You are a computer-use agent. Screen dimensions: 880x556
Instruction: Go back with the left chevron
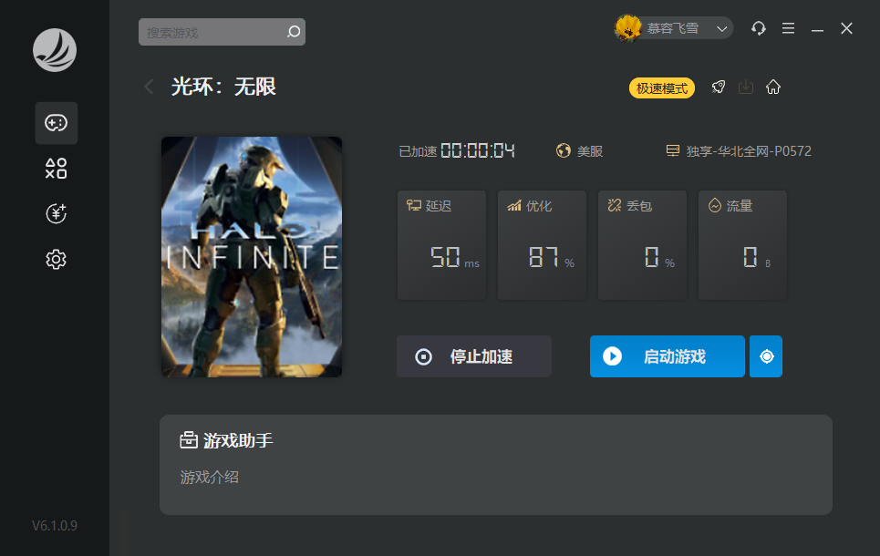[149, 87]
